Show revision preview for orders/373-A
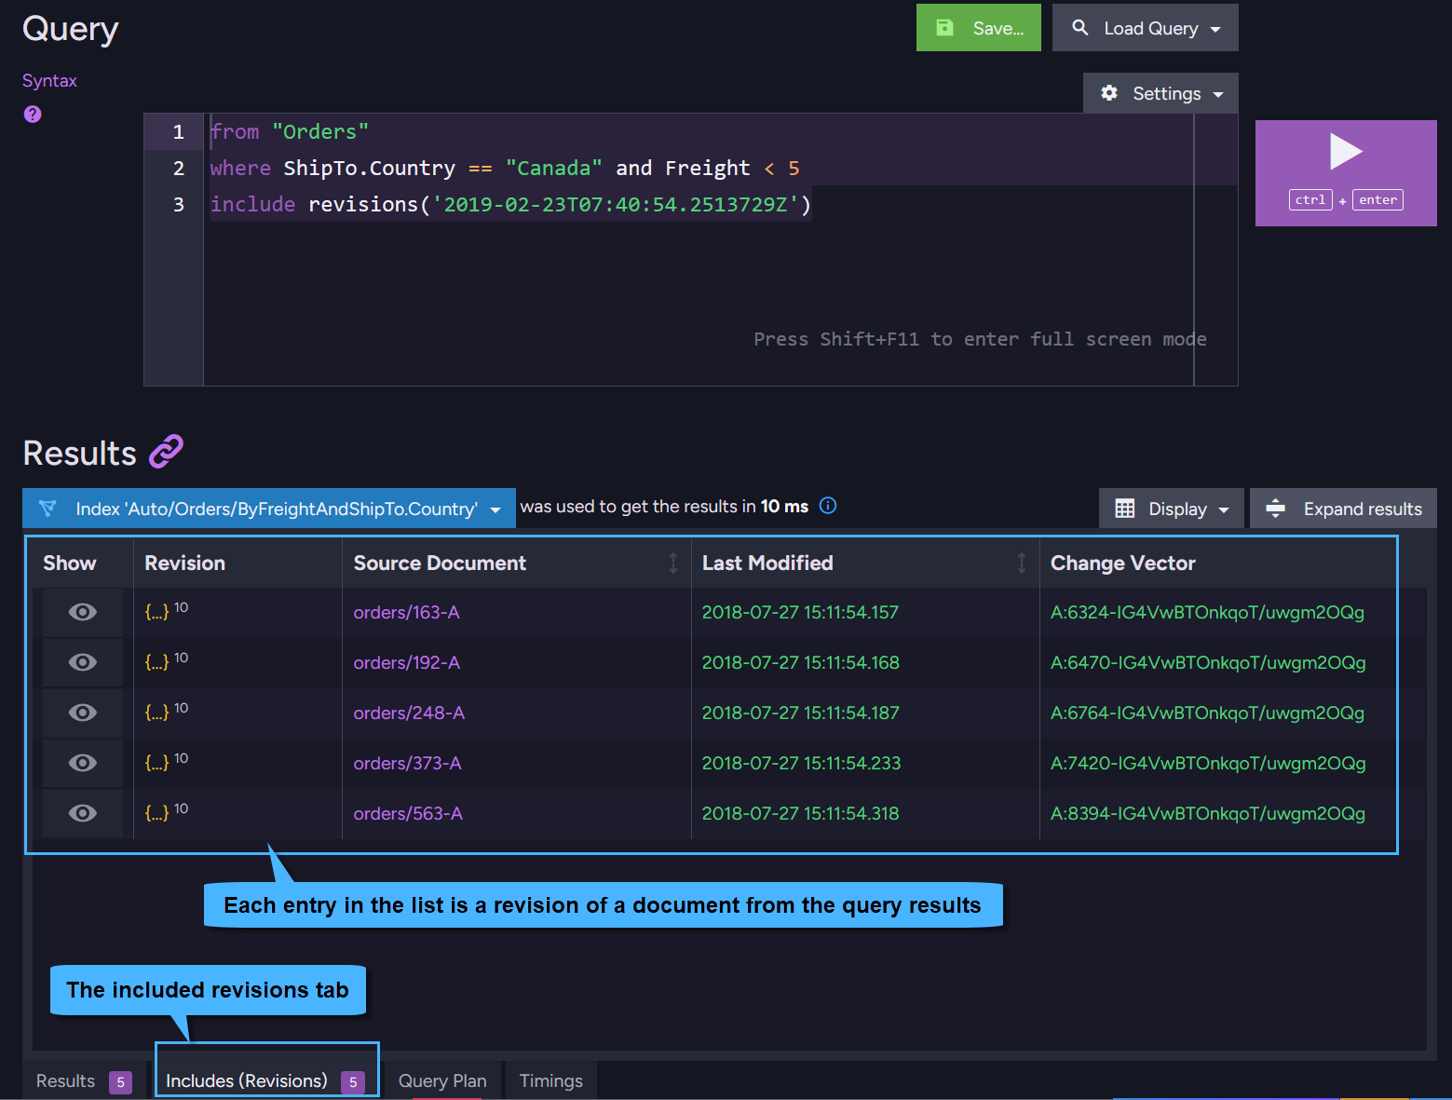The width and height of the screenshot is (1452, 1100). click(83, 763)
